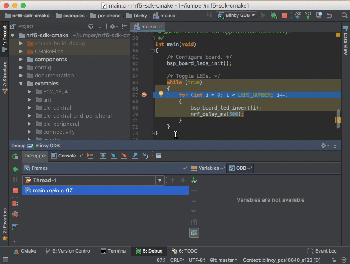This screenshot has height=264, width=350.
Task: Select the main main.c:67 stack frame
Action: 52,191
